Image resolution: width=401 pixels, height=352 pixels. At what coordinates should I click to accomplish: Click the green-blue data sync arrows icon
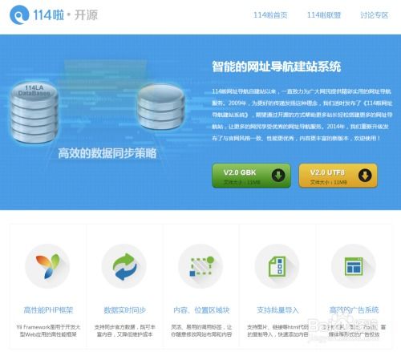[x=124, y=266]
